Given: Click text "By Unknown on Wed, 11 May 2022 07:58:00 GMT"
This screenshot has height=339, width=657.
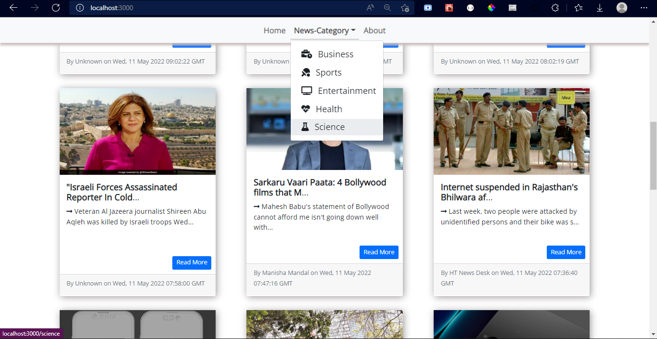Looking at the screenshot, I should click(x=136, y=283).
